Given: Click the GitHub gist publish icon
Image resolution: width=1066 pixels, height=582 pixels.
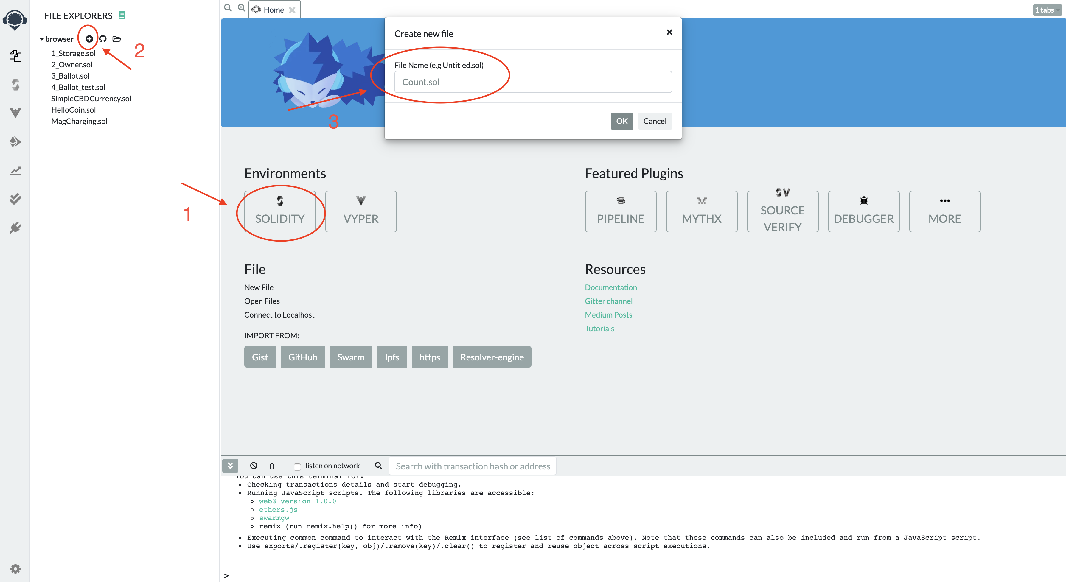Looking at the screenshot, I should pyautogui.click(x=103, y=39).
